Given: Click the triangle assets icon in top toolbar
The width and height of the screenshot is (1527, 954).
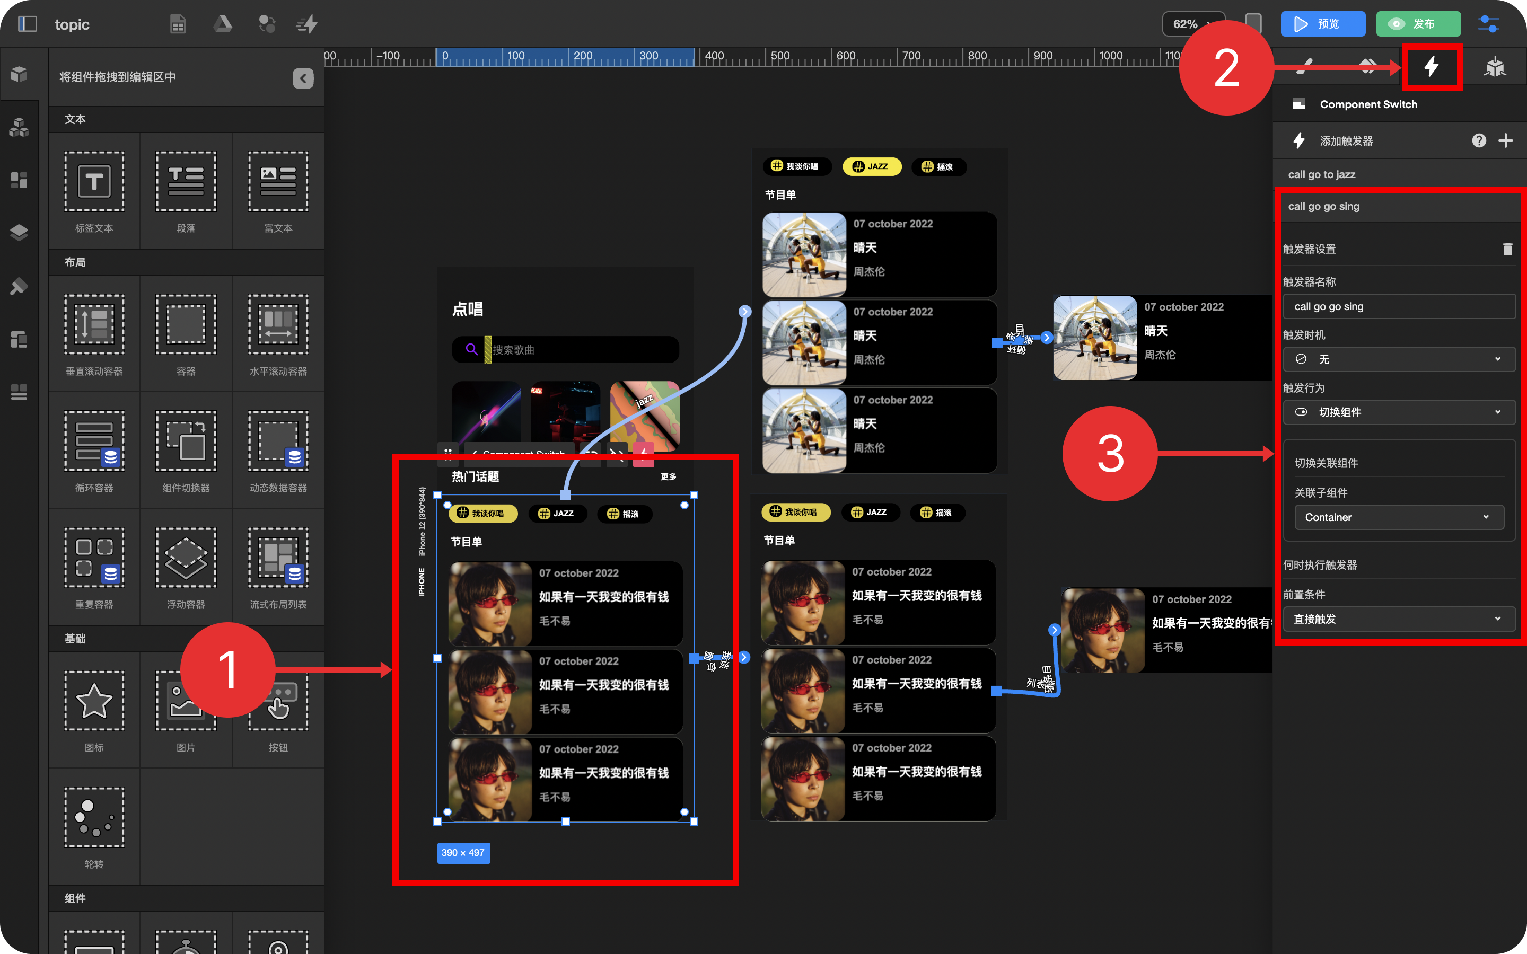Looking at the screenshot, I should 222,24.
